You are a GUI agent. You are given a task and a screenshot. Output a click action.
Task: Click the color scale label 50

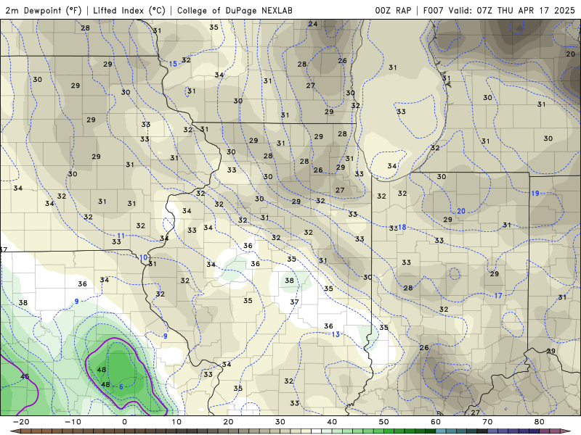384,422
